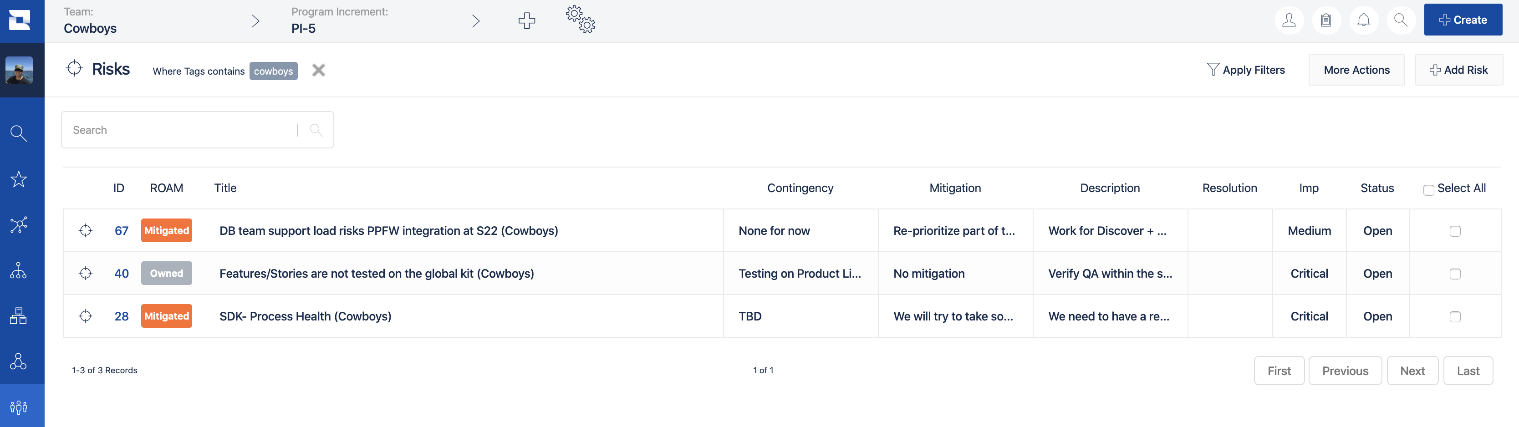1519x427 pixels.
Task: Click inside the Search field
Action: click(177, 129)
